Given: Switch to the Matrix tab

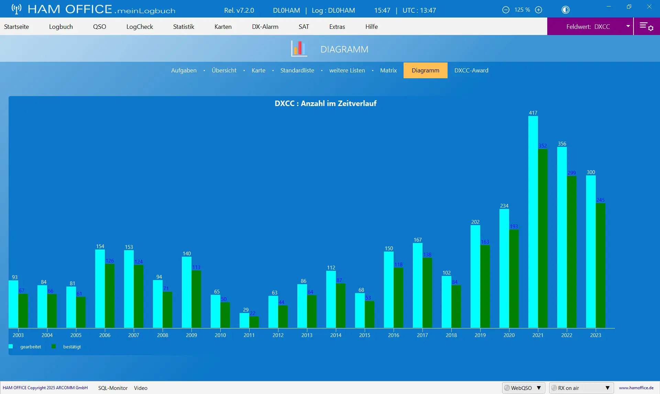Looking at the screenshot, I should [x=388, y=70].
